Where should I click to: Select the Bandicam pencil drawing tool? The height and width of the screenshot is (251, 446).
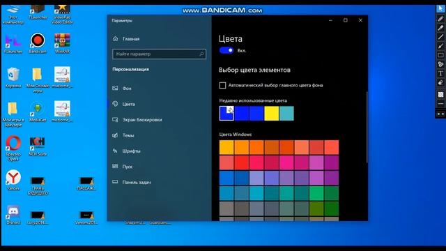(x=440, y=19)
